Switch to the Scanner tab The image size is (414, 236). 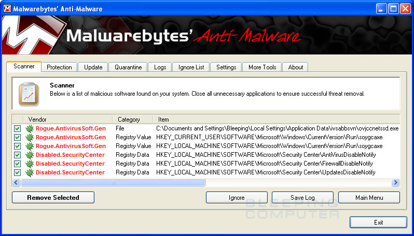tap(24, 66)
